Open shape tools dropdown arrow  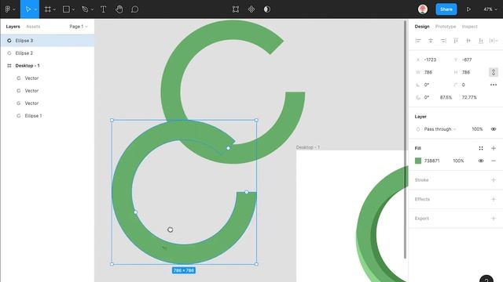pyautogui.click(x=73, y=9)
